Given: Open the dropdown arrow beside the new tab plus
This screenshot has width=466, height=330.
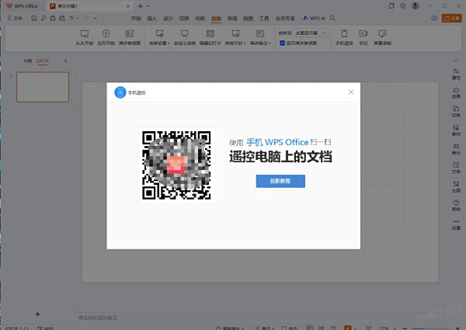Looking at the screenshot, I should click(x=148, y=6).
